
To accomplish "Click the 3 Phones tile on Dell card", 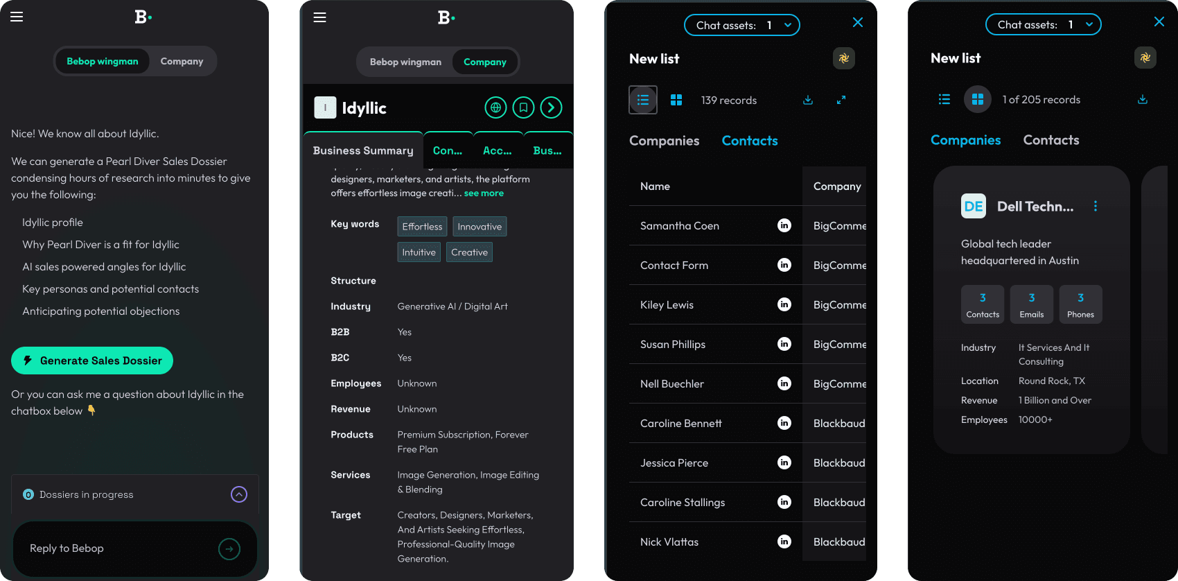I will coord(1080,304).
